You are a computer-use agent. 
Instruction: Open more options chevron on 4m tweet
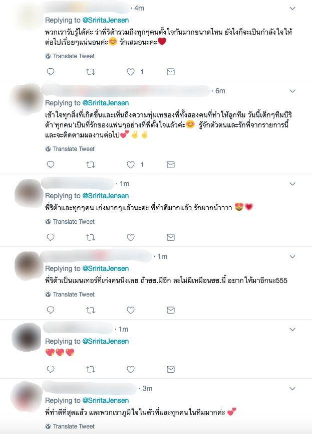(x=292, y=9)
